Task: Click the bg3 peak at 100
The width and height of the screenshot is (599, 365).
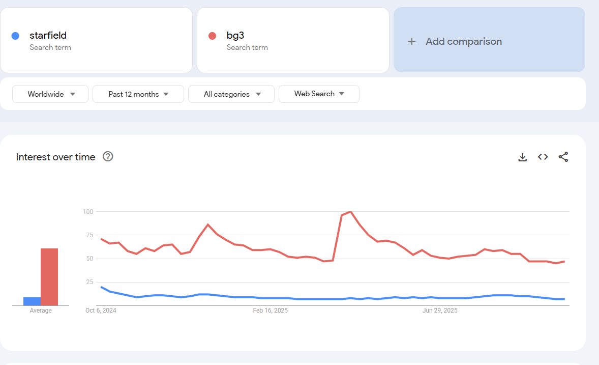Action: click(x=350, y=212)
